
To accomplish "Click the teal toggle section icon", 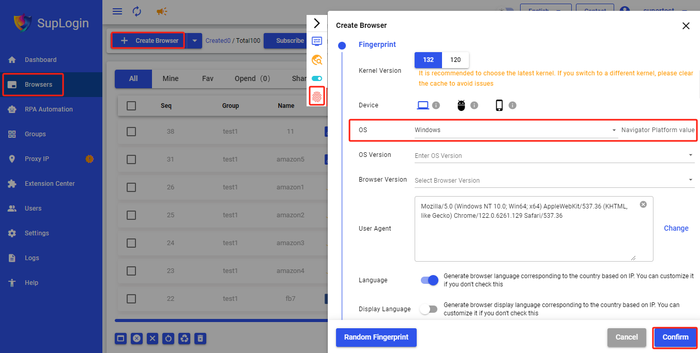I will tap(317, 78).
